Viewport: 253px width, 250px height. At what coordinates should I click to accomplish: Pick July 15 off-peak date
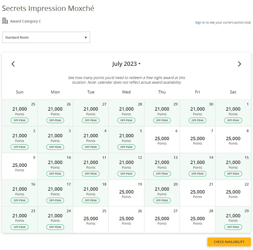(x=233, y=166)
